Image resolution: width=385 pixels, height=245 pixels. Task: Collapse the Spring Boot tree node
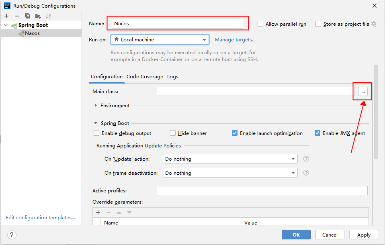6,25
